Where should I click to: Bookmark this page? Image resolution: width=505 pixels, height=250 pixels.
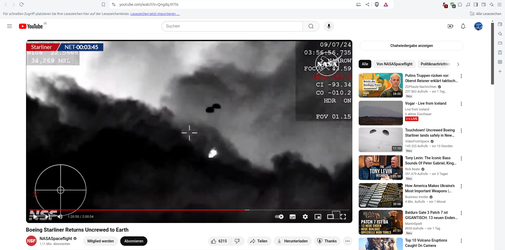click(103, 4)
